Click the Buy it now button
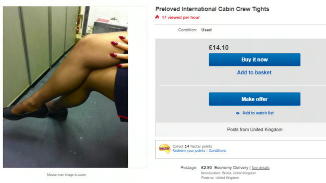The height and width of the screenshot is (183, 326). [x=255, y=60]
